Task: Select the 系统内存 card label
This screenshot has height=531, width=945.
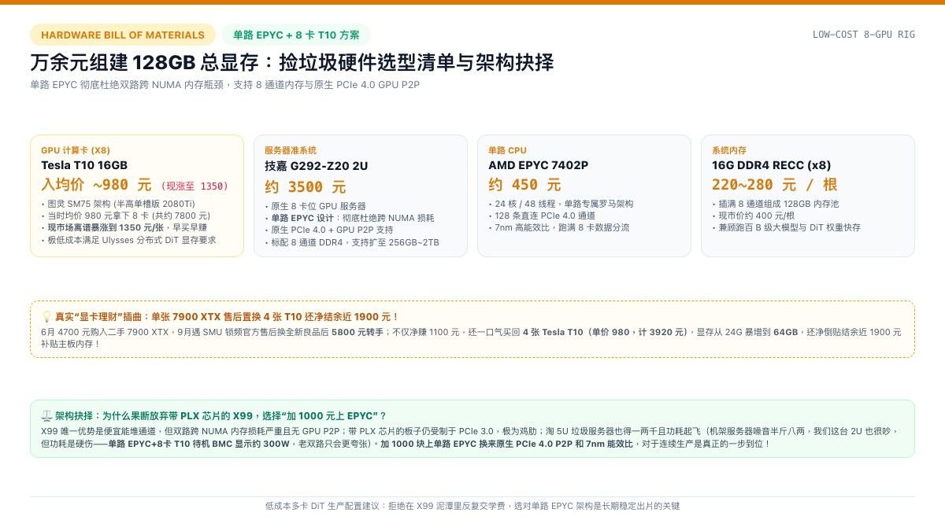Action: (x=729, y=150)
